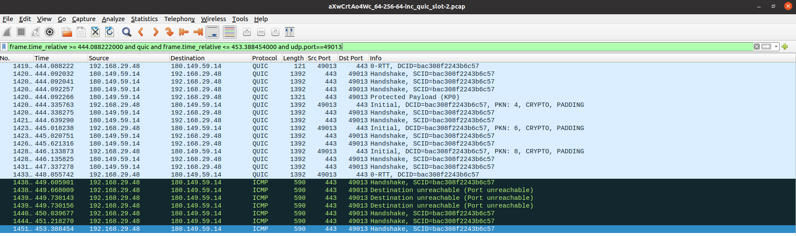Reset packet text to normal size
The width and height of the screenshot is (796, 236).
275,32
